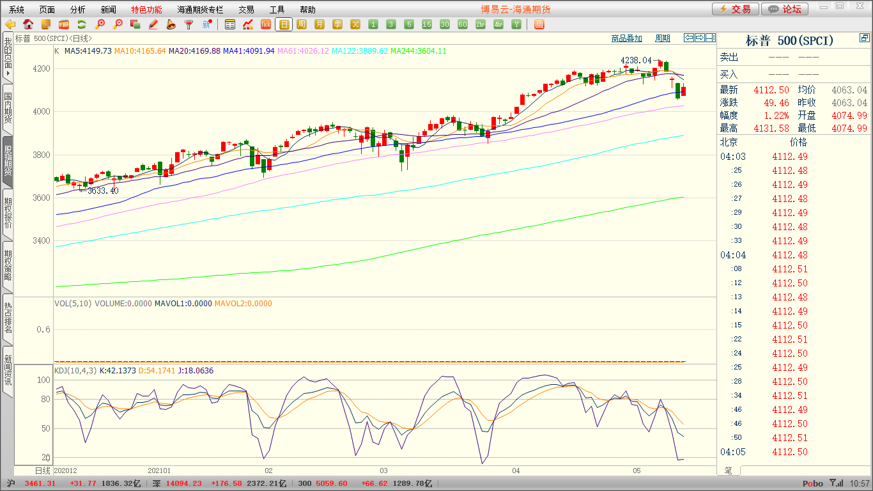This screenshot has width=873, height=491.
Task: Go to next contract with right arrow
Action: [x=700, y=38]
